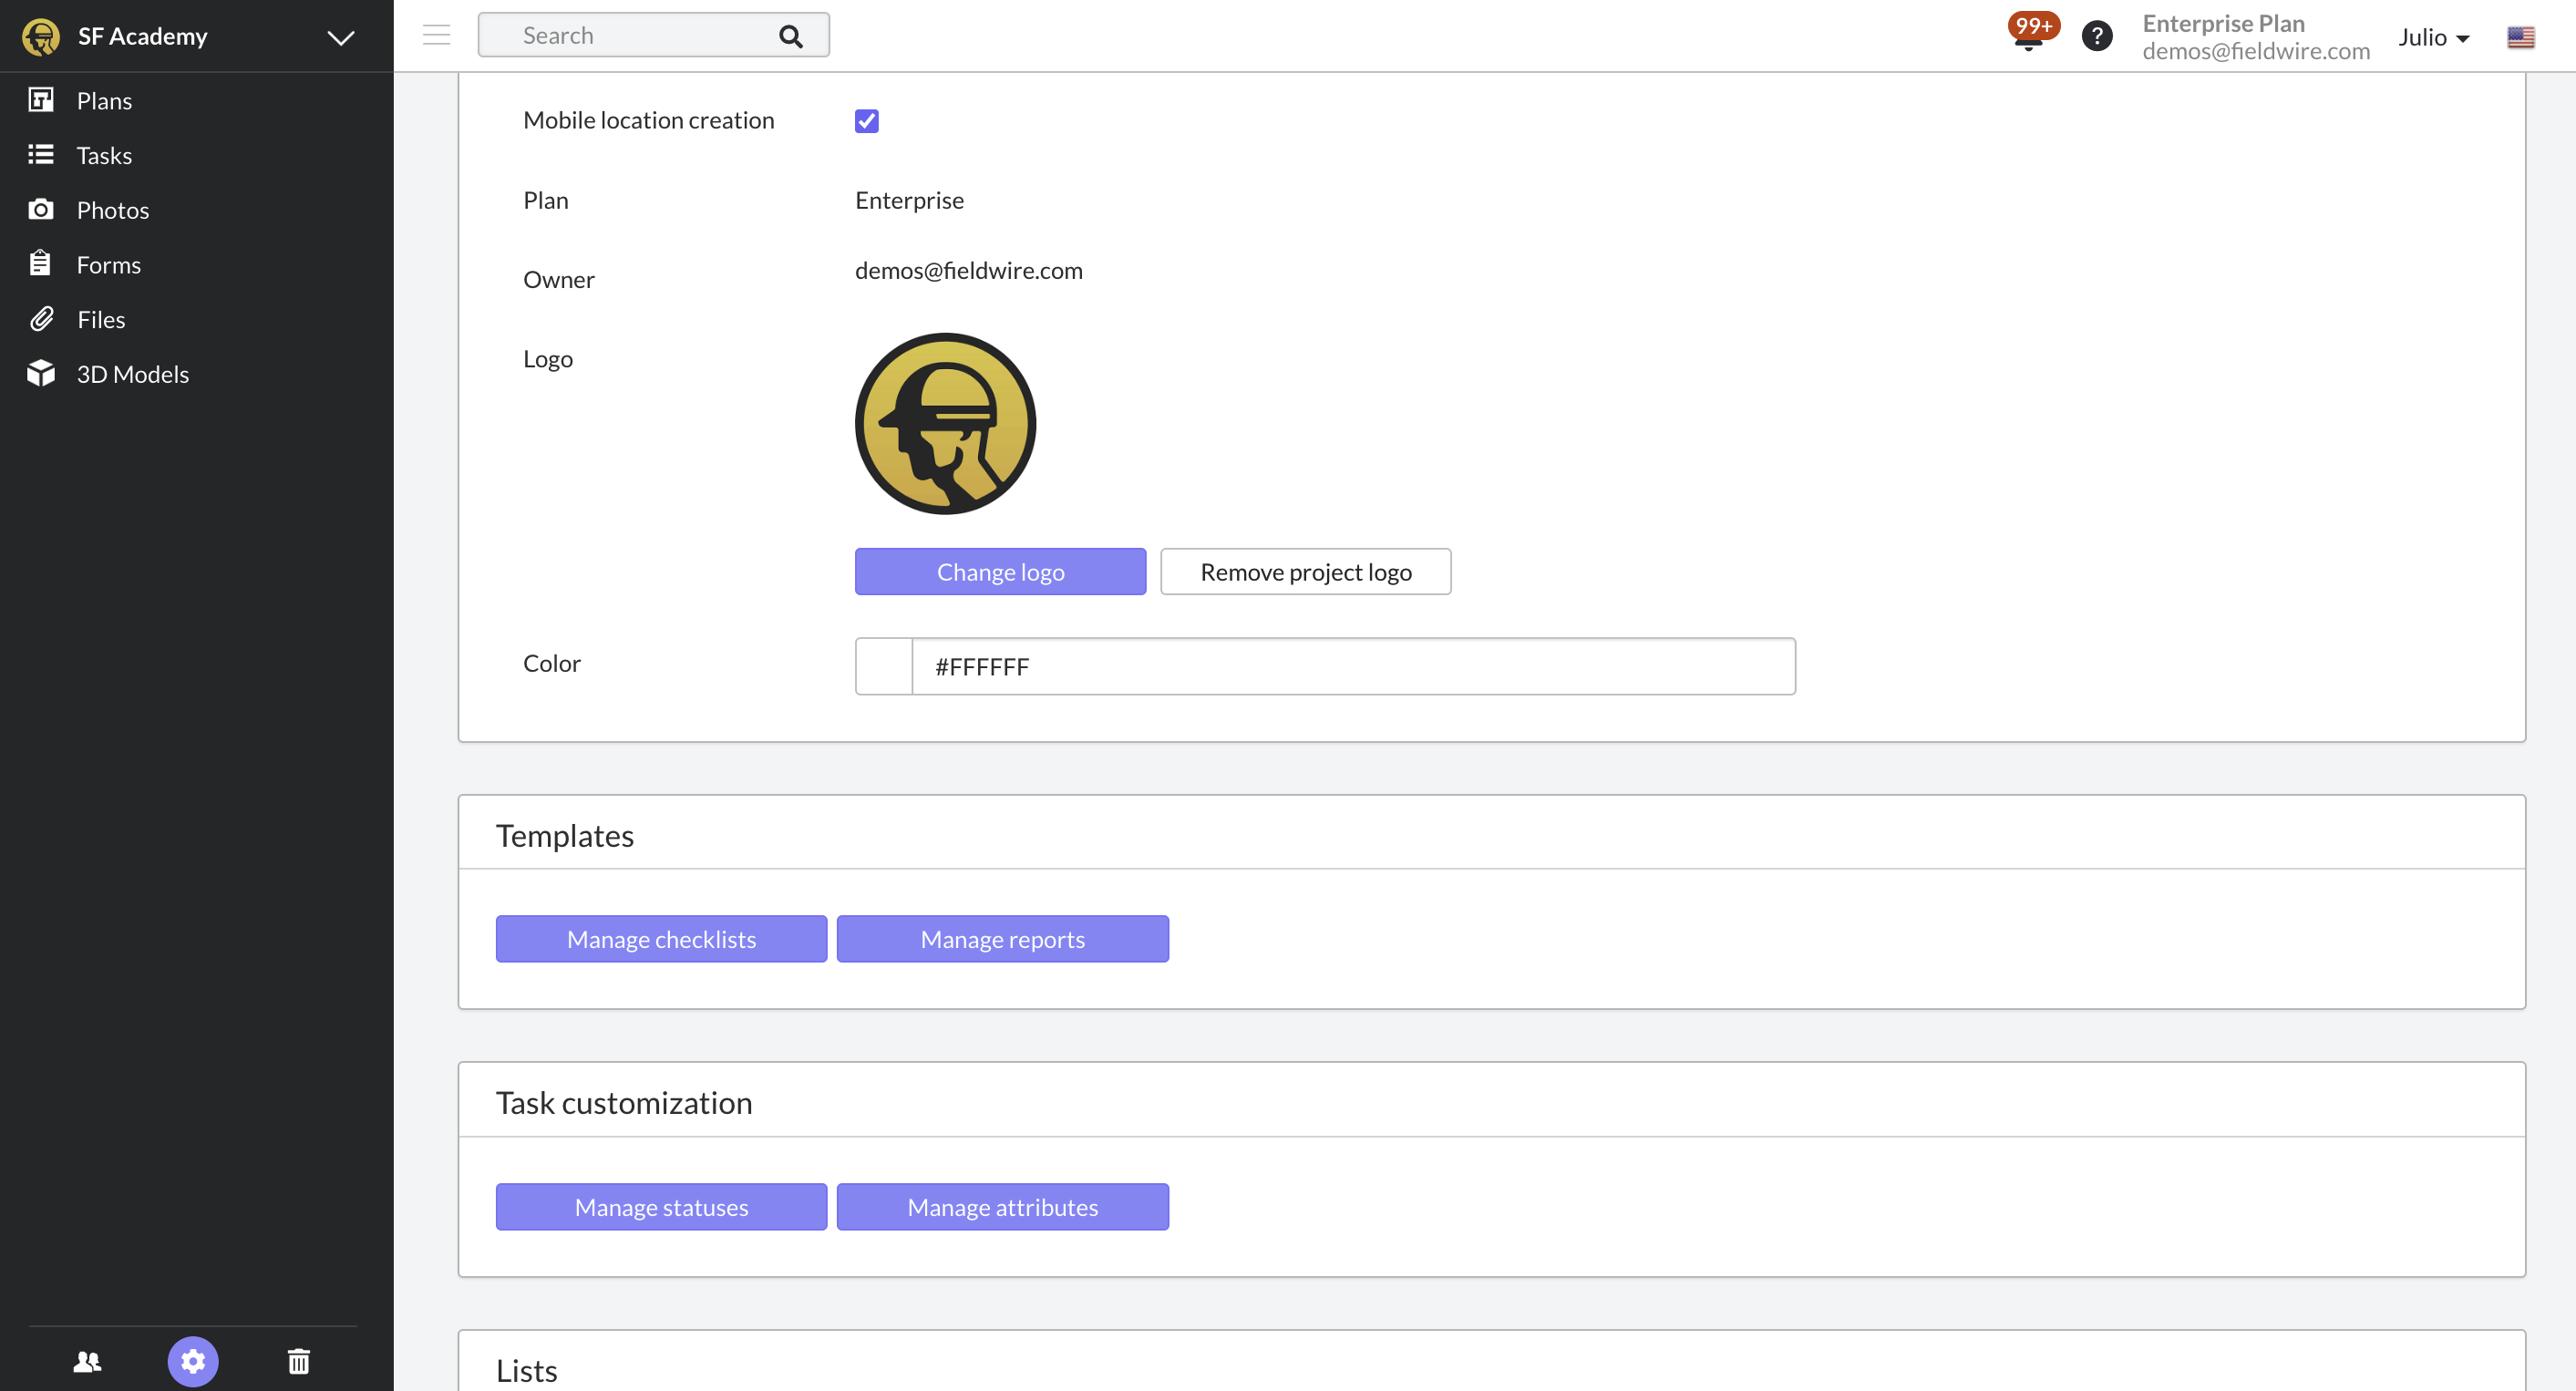Click Manage reports button

click(x=1002, y=939)
